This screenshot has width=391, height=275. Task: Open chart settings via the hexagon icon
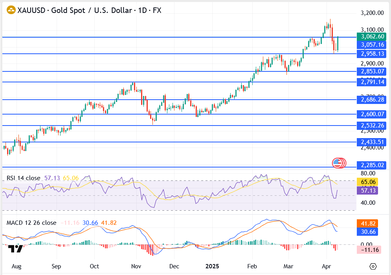click(x=373, y=266)
